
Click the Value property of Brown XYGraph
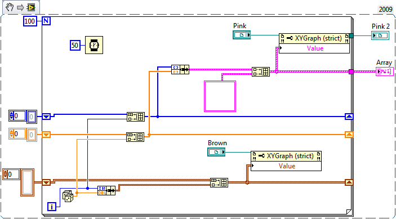click(287, 166)
